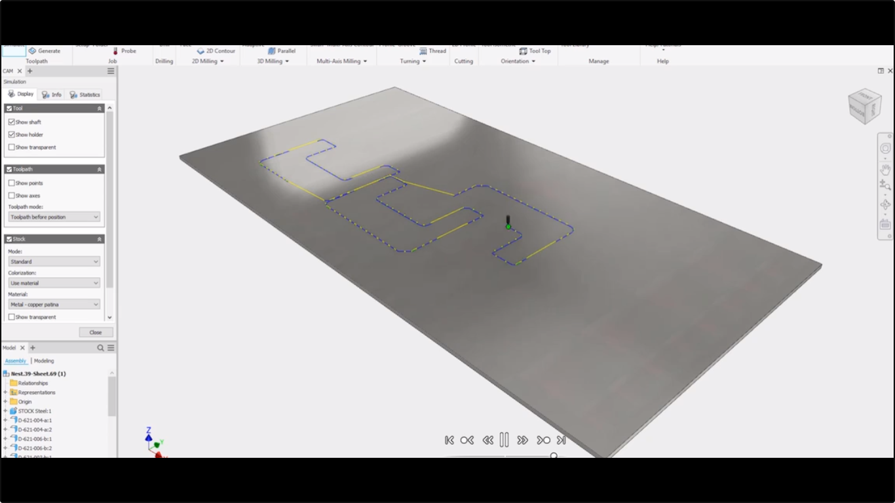Toggle the Stock section checkbox
The height and width of the screenshot is (503, 895).
coord(9,239)
